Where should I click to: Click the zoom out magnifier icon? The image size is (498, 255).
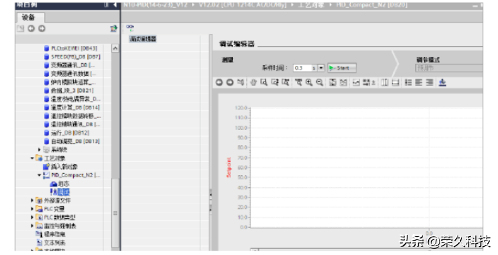(320, 82)
